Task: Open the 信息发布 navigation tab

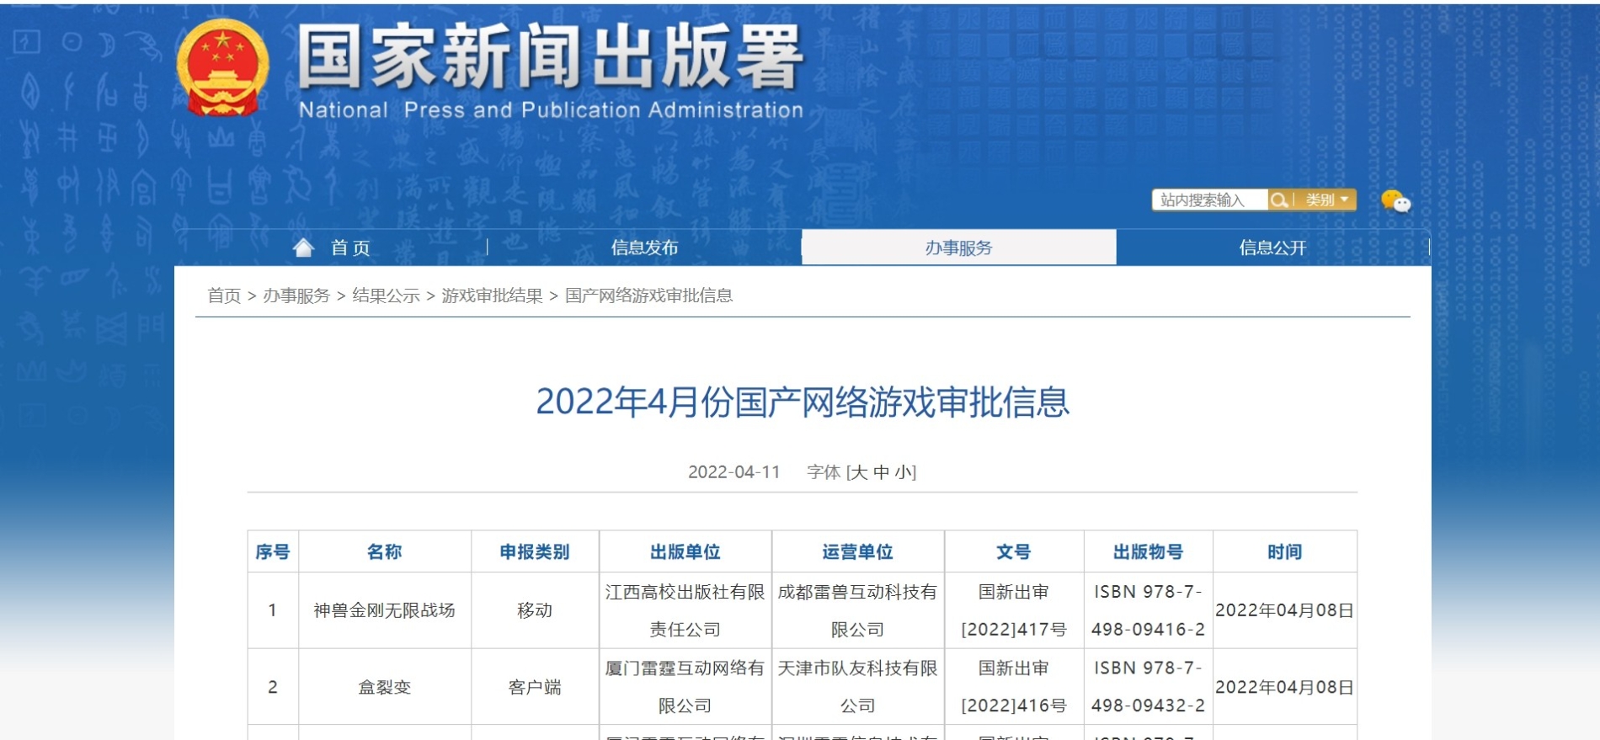Action: pos(644,248)
